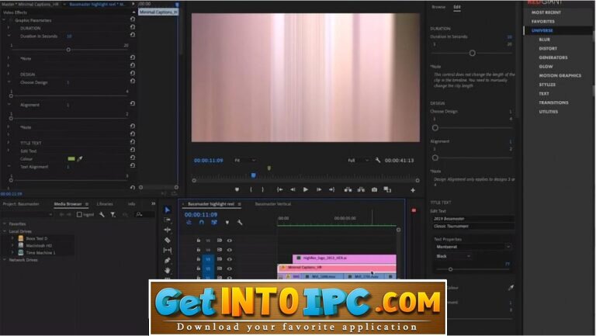Click the Go to Out button
This screenshot has height=336, width=596.
332,189
